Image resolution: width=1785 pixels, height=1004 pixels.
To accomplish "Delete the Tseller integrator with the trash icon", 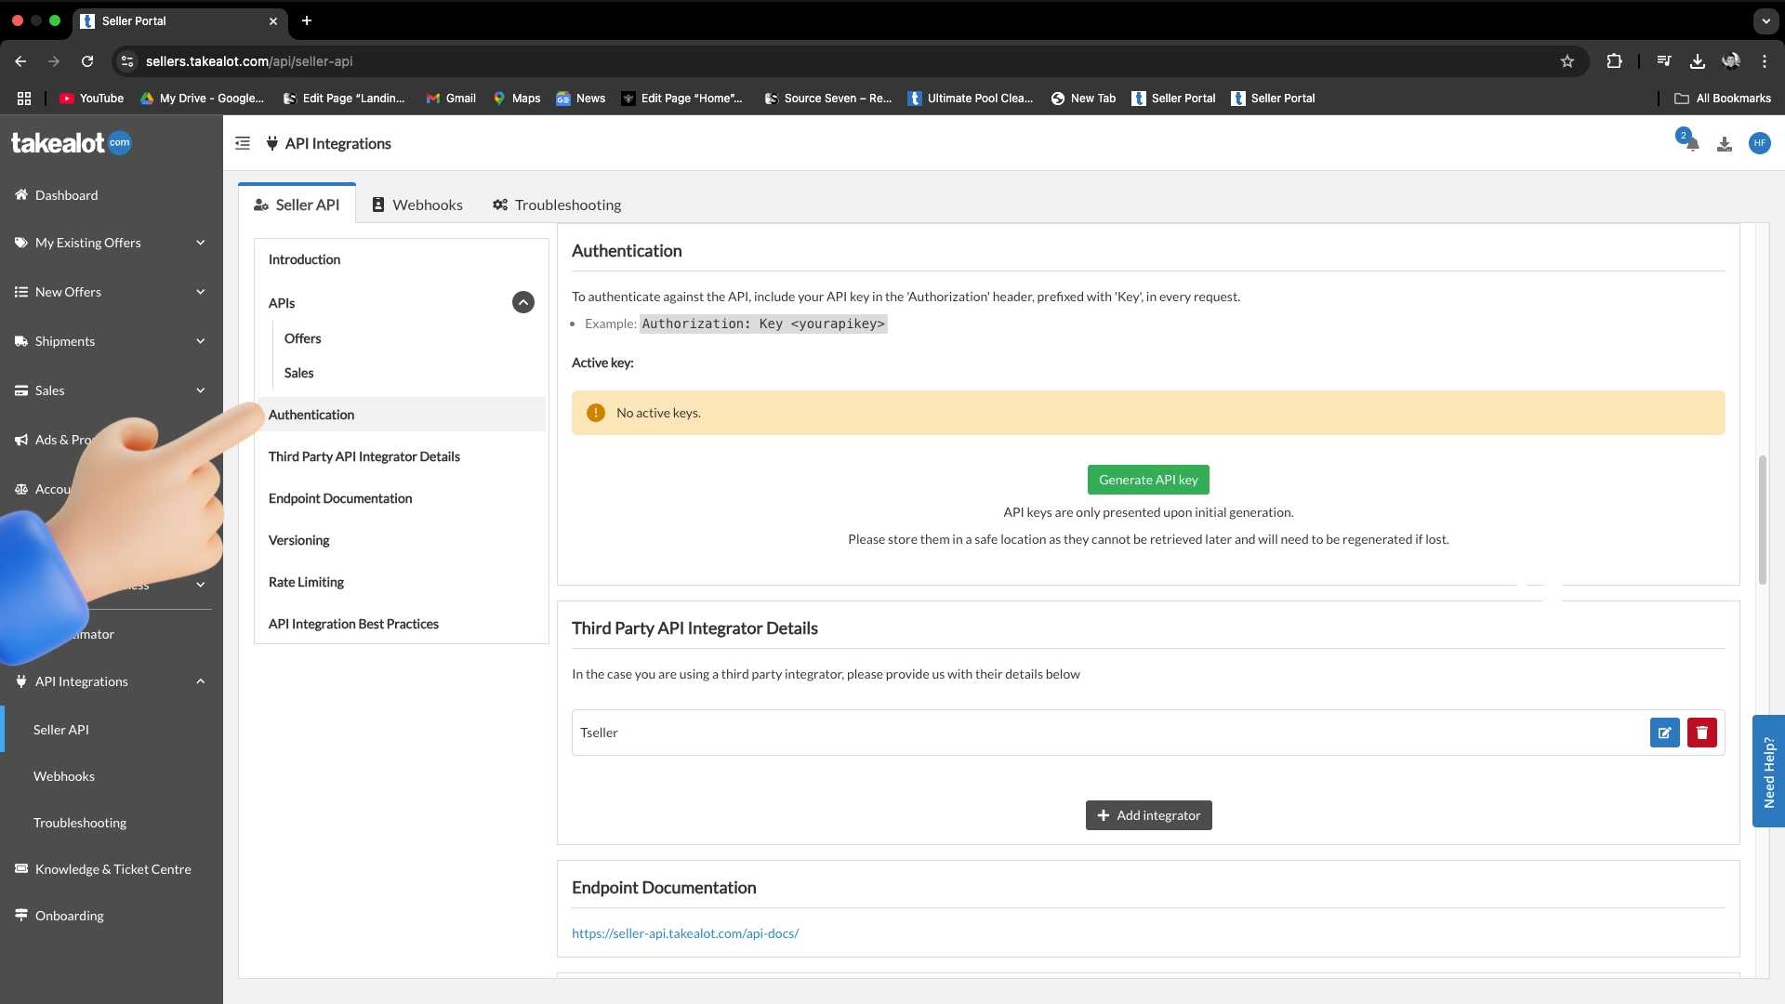I will 1702,733.
